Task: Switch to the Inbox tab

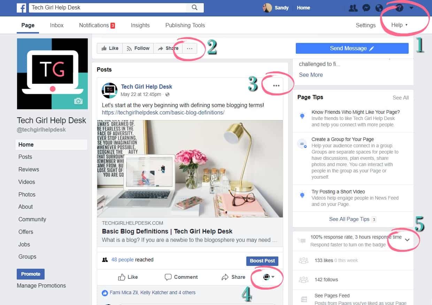Action: click(57, 25)
